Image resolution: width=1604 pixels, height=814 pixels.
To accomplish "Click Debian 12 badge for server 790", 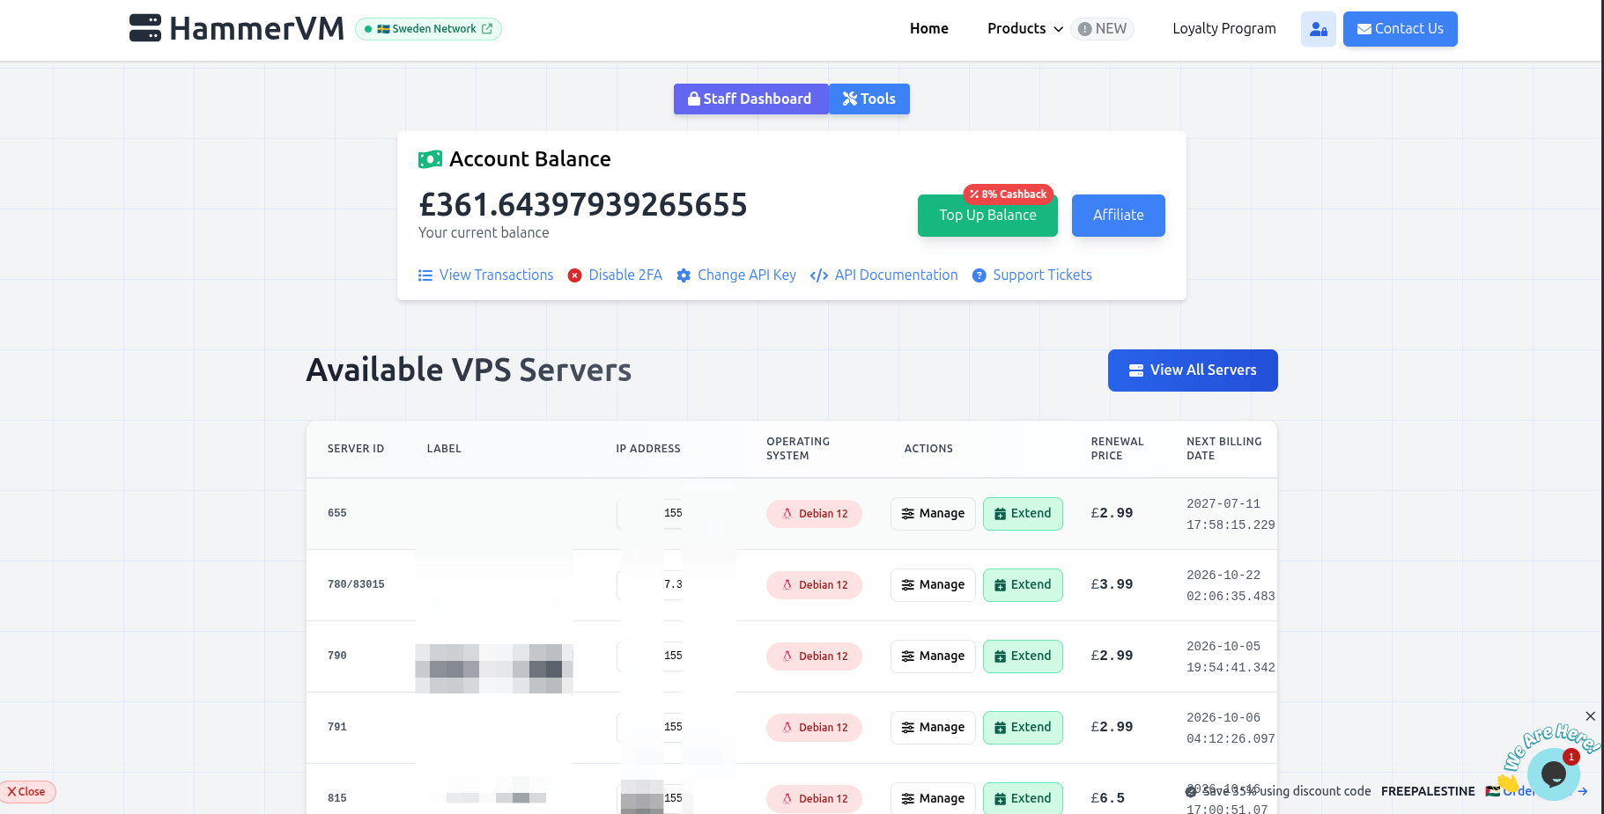I will [x=814, y=656].
